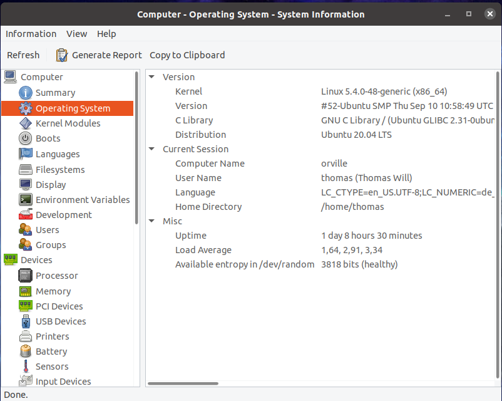Select Environment Variables in sidebar
The height and width of the screenshot is (401, 502).
[83, 200]
